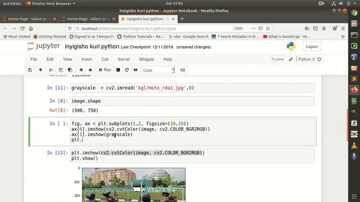Open Most Visited bookmarks folder
Screen dimensions: 360x202
tap(17, 36)
